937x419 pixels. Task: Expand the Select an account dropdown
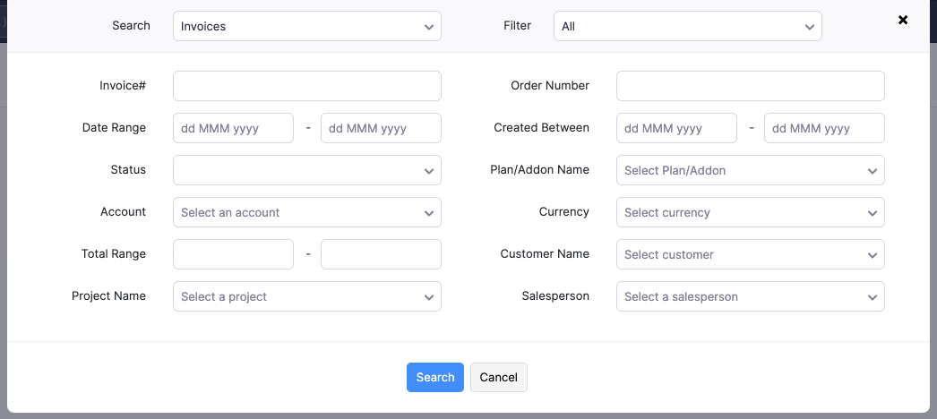(306, 212)
